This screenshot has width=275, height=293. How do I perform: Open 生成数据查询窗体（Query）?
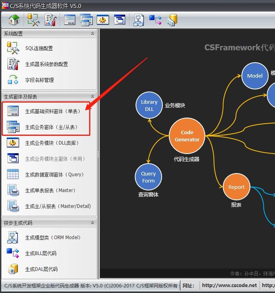[54, 175]
